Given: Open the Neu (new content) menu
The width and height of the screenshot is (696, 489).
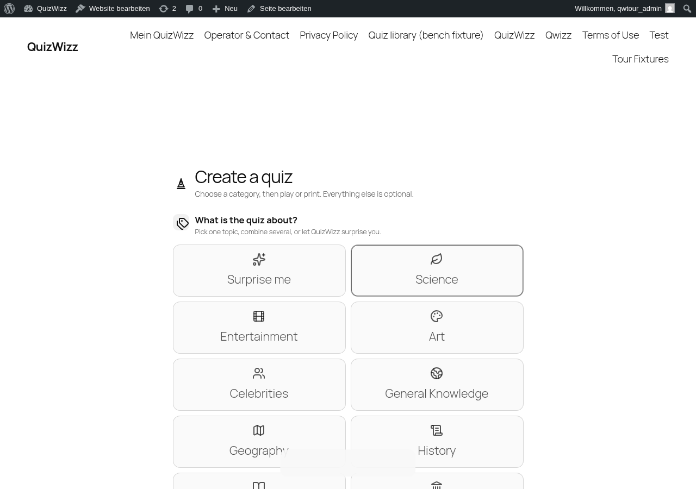Looking at the screenshot, I should click(225, 9).
